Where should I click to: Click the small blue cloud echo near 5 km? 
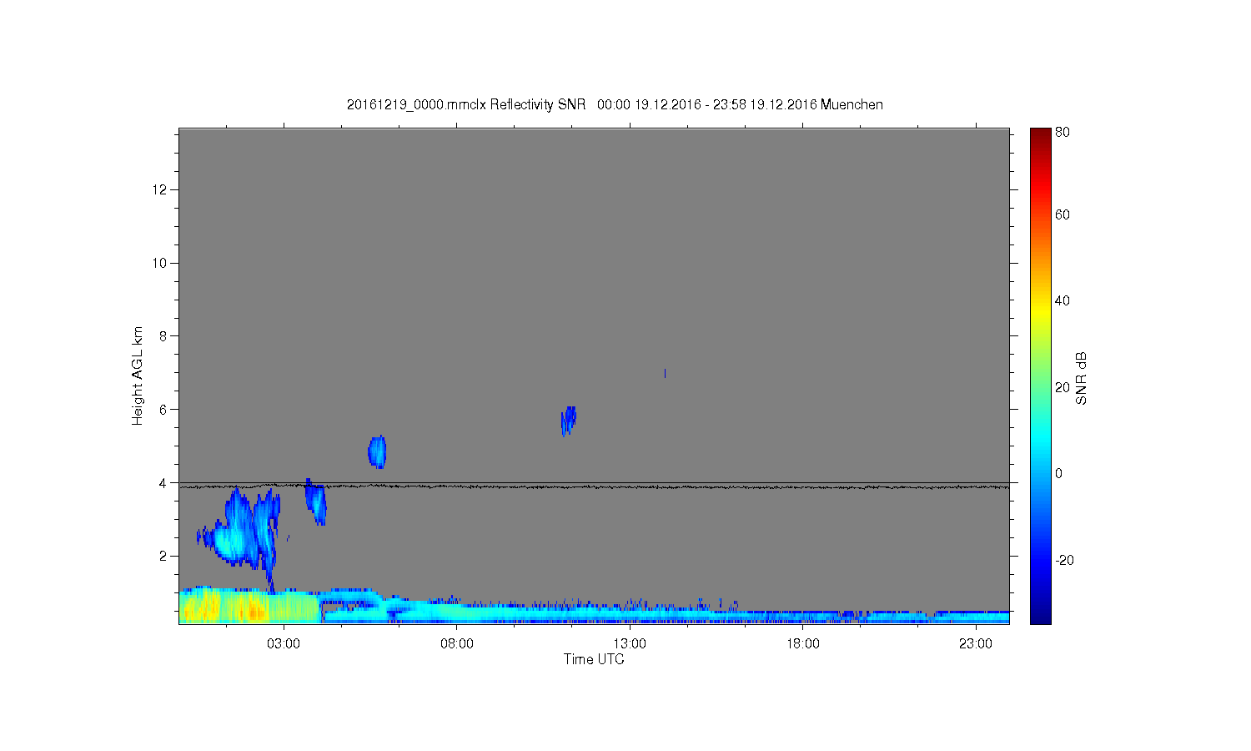377,451
